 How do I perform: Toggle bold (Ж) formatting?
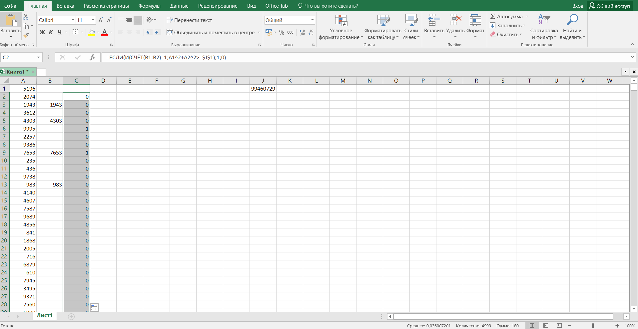point(42,32)
